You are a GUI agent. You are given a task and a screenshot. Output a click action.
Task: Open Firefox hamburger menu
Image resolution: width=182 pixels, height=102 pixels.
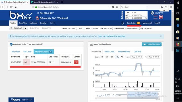tap(171, 7)
